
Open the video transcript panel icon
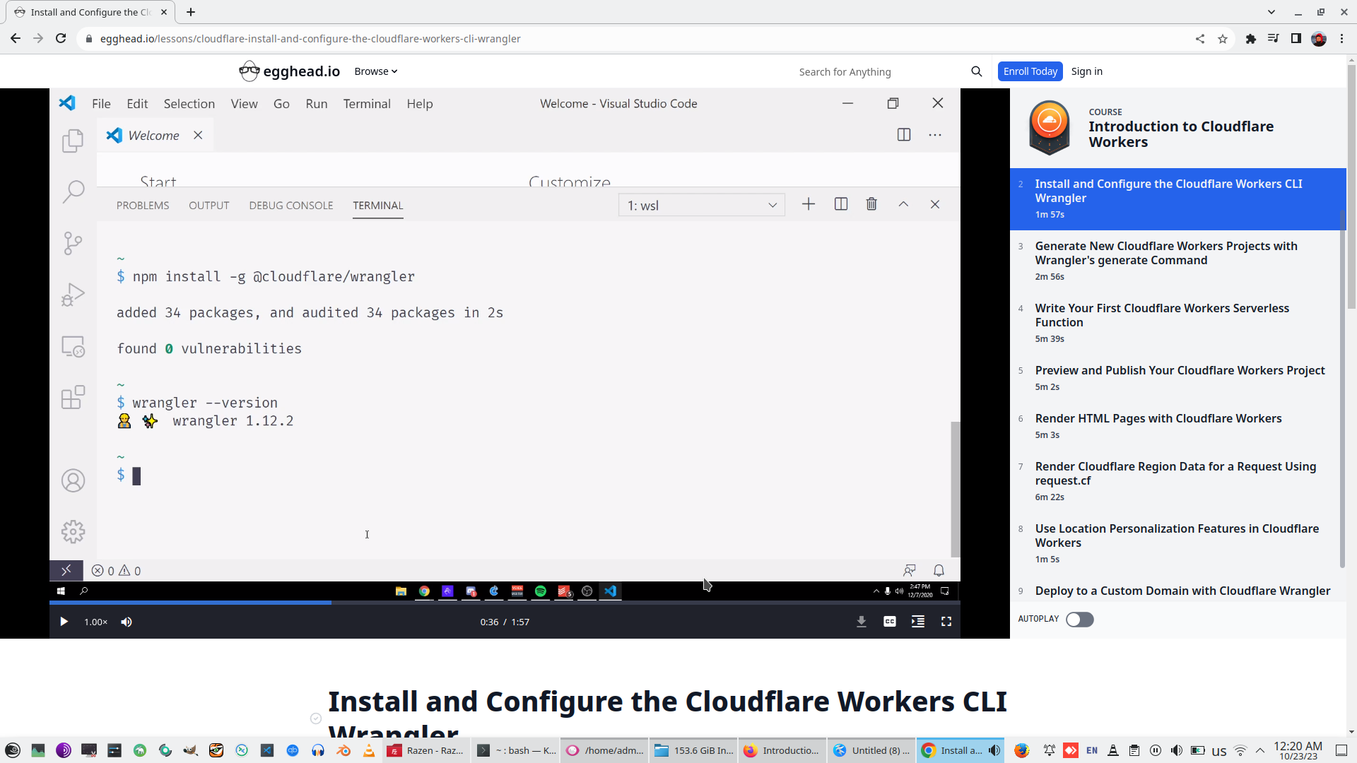point(917,622)
